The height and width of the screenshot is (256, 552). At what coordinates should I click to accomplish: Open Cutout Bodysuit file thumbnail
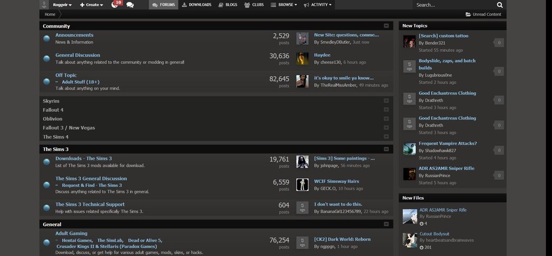[410, 240]
